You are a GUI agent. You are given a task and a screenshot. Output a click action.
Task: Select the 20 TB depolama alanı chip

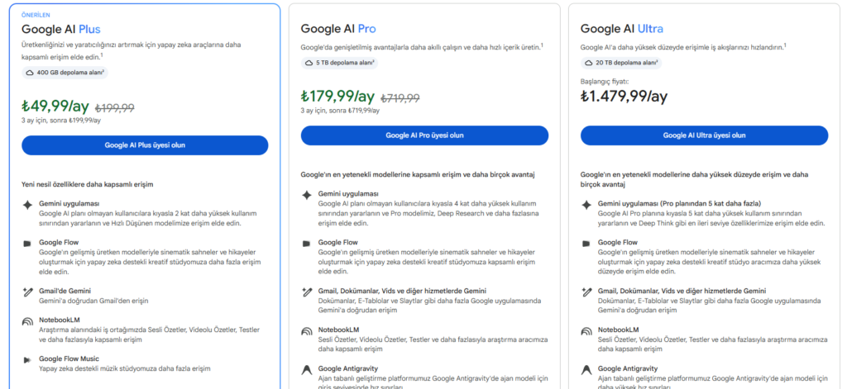[620, 63]
